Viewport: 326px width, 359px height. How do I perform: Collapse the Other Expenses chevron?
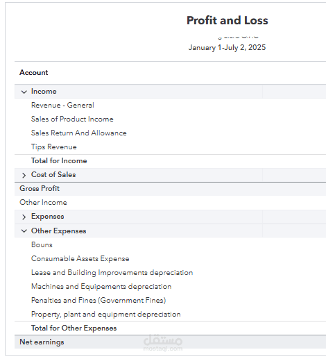point(24,231)
